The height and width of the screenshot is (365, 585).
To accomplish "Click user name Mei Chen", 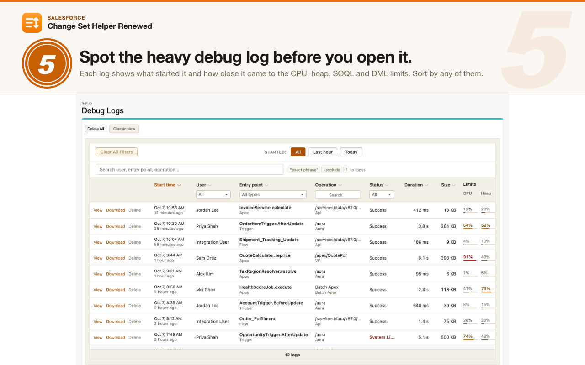I will [x=206, y=290].
